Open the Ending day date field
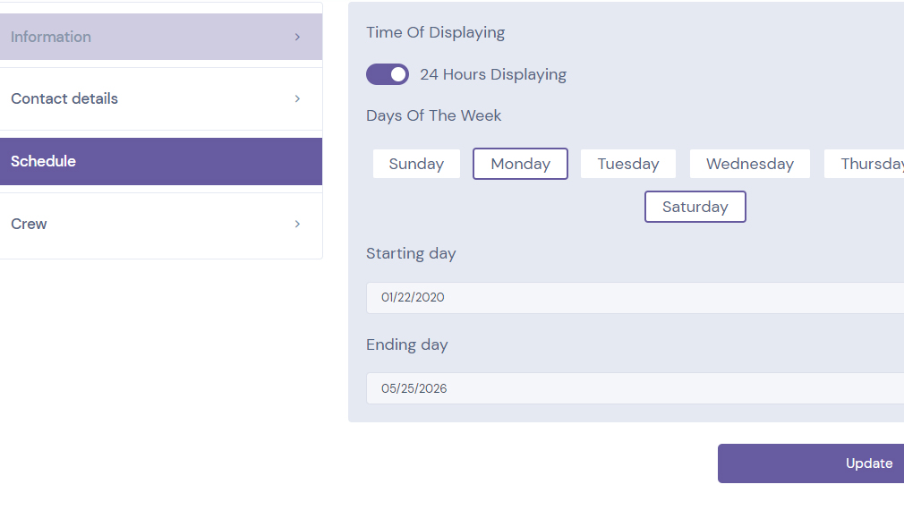 click(x=635, y=388)
